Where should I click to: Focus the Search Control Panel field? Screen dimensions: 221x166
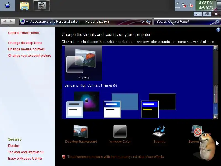(x=184, y=22)
